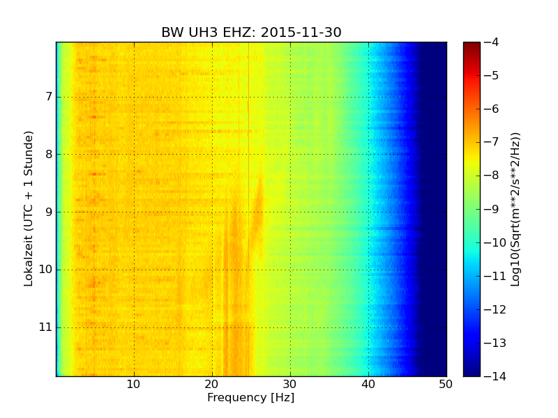Viewport: 558px width, 418px height.
Task: Click x-axis tick label 50
Action: (x=446, y=385)
